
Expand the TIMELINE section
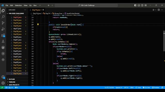[12, 82]
